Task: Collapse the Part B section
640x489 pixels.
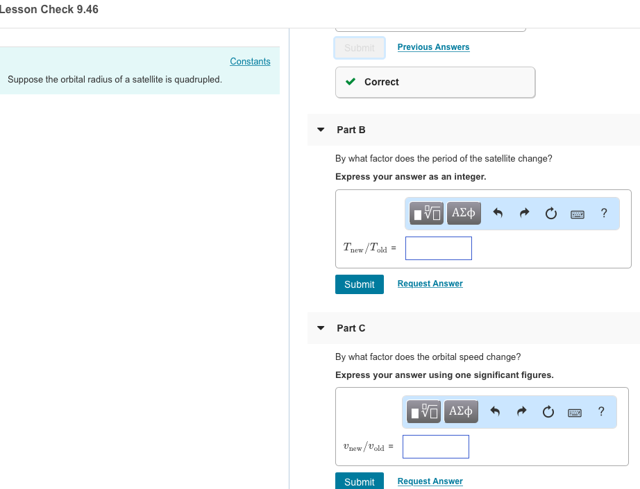Action: pyautogui.click(x=320, y=129)
